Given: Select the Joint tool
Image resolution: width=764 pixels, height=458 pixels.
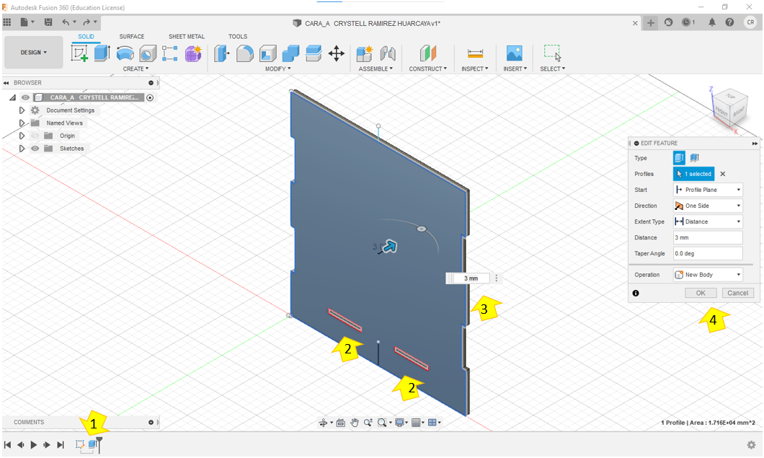Looking at the screenshot, I should pos(388,53).
